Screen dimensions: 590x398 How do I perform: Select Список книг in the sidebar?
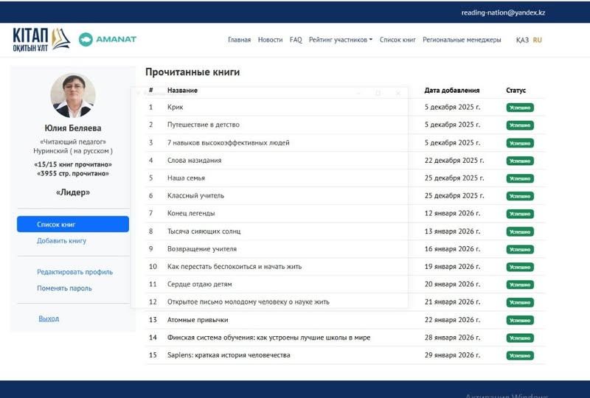tap(72, 224)
